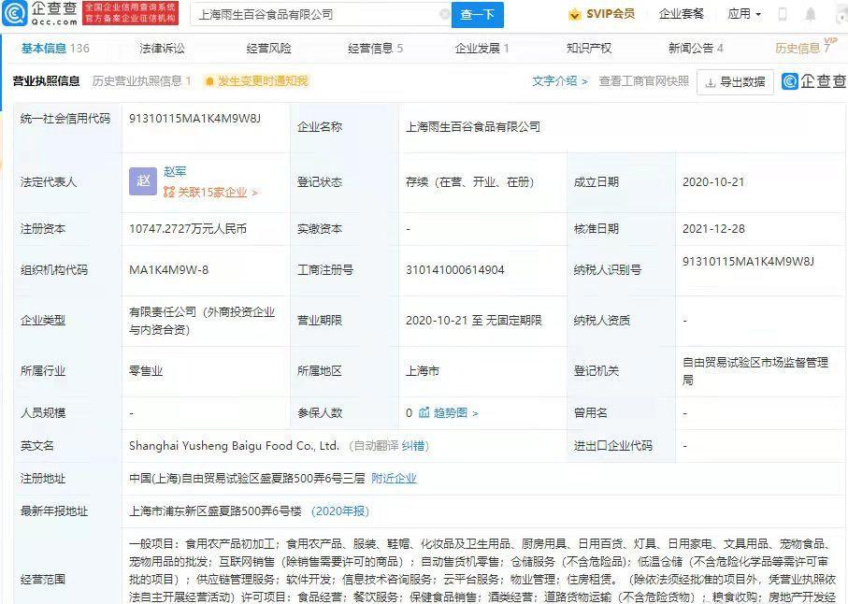Screen dimensions: 848x604
Task: Click registration number 310141000614904
Action: (454, 269)
